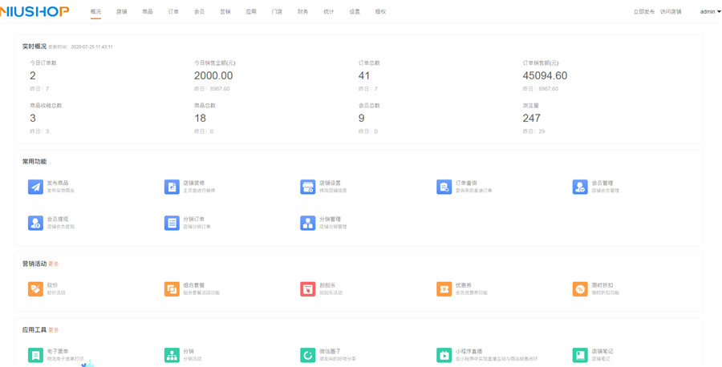Click the 优惠券 title text
Viewport: 722px width, 367px height.
click(464, 285)
